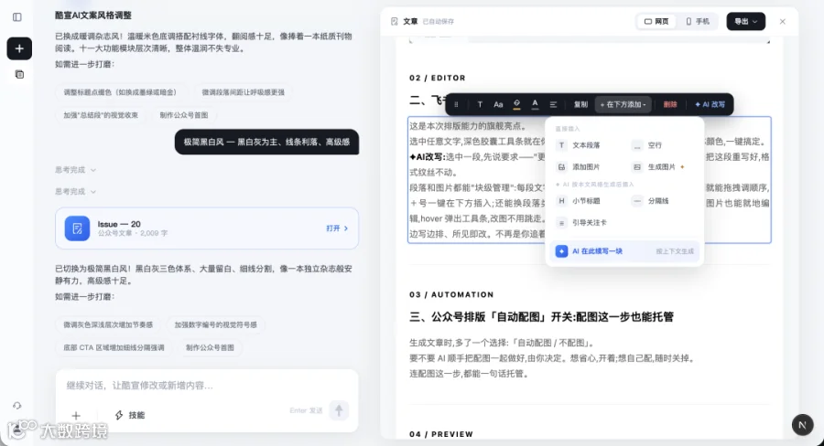Toggle the left sidebar panel icon

point(17,17)
